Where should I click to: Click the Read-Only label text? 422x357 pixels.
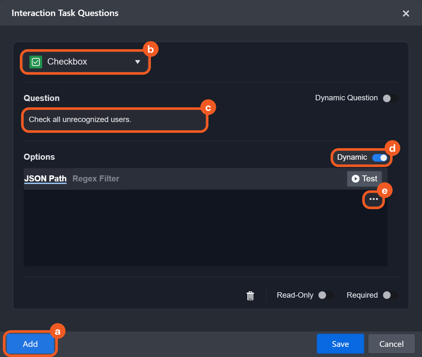point(295,295)
